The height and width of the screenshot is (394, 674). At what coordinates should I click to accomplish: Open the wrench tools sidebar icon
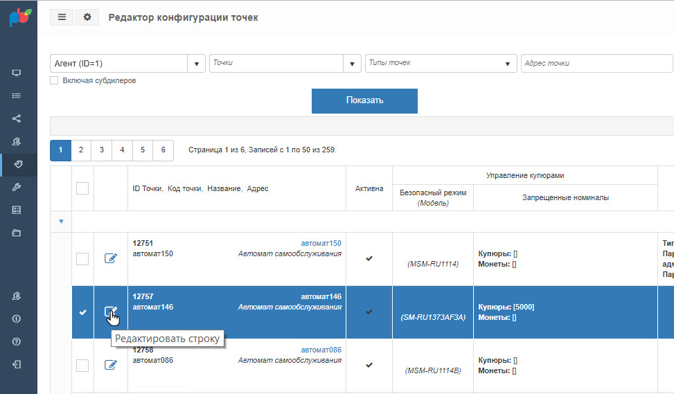(17, 187)
